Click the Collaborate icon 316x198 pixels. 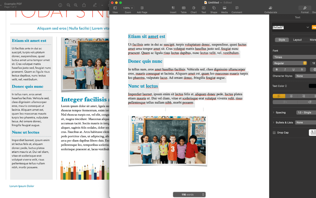coord(270,9)
